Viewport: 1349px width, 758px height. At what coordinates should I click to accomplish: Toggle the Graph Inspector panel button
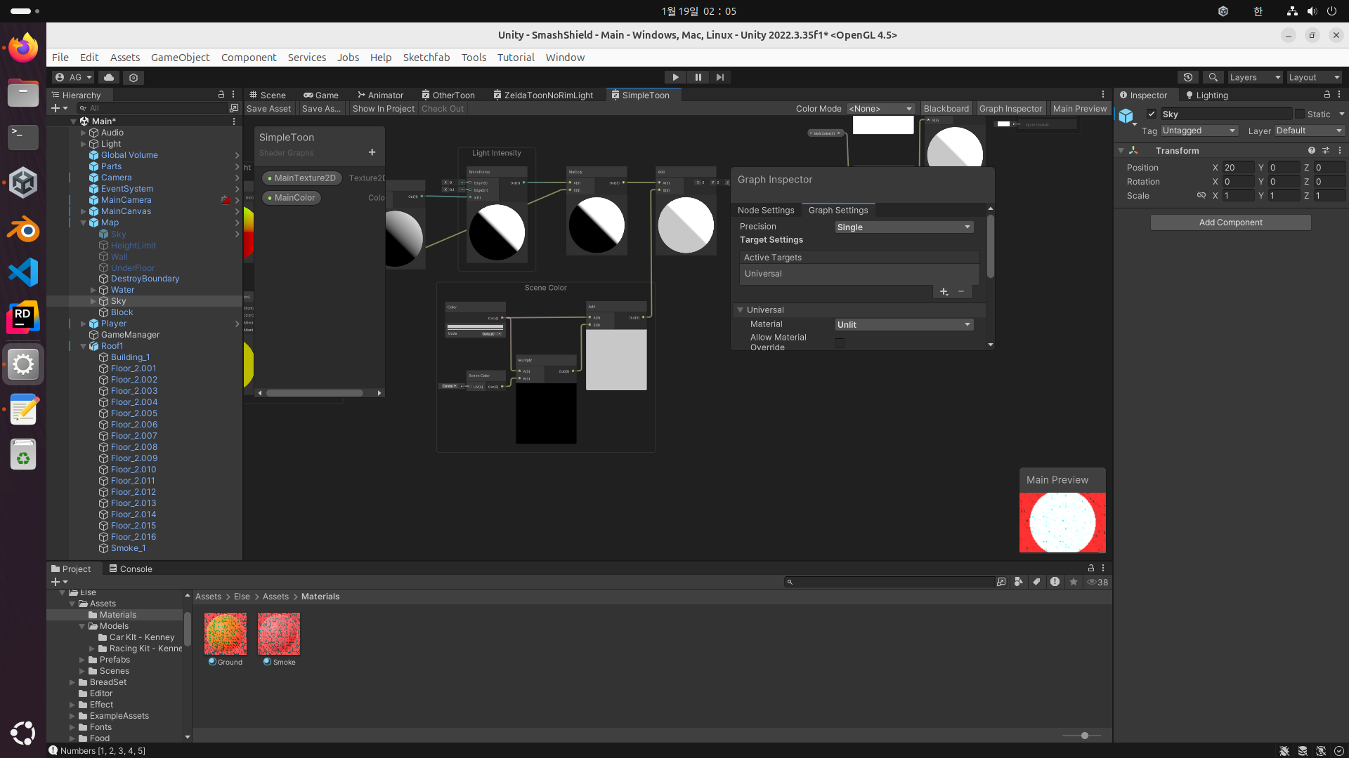1010,109
